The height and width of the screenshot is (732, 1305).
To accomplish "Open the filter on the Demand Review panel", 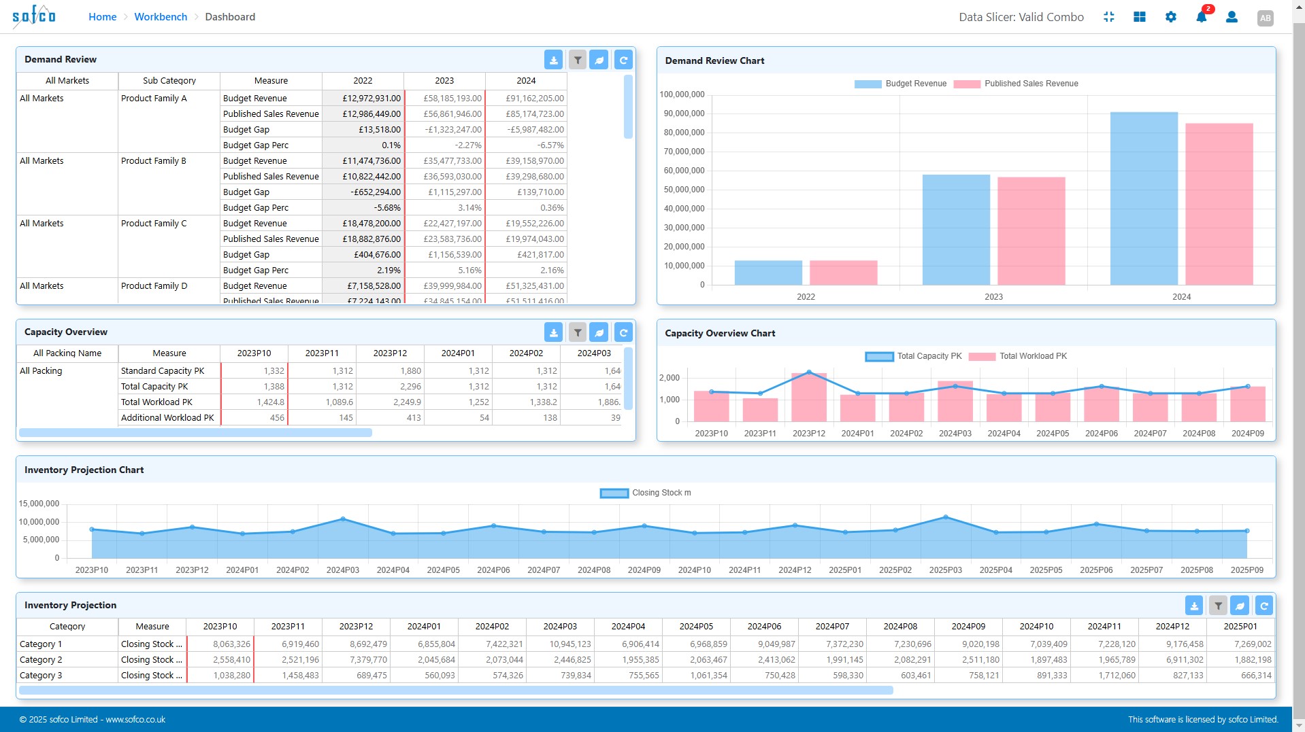I will pyautogui.click(x=578, y=60).
